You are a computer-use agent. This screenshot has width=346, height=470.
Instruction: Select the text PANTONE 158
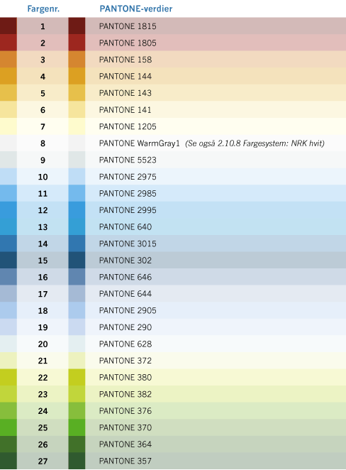(x=125, y=60)
